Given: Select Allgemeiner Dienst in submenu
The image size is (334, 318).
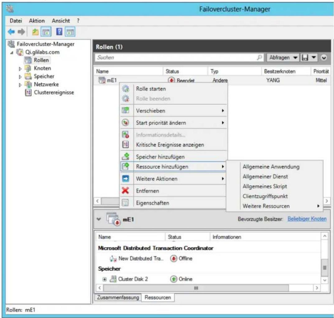Looking at the screenshot, I should [265, 177].
